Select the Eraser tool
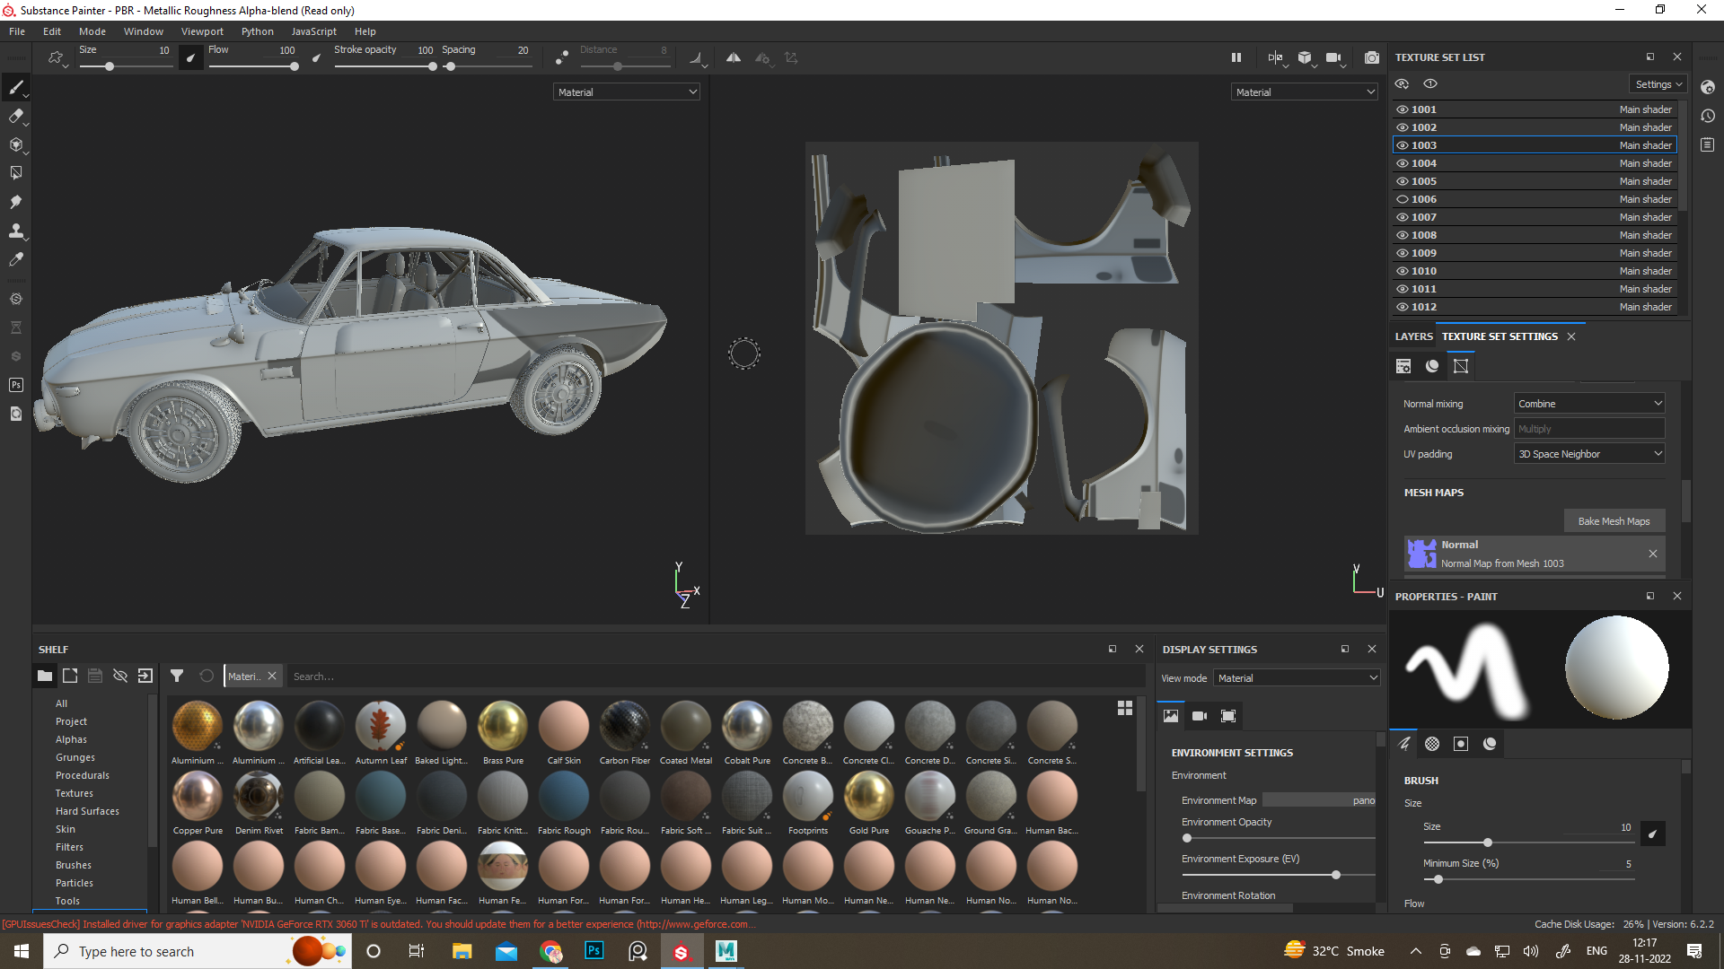This screenshot has height=969, width=1724. click(16, 116)
